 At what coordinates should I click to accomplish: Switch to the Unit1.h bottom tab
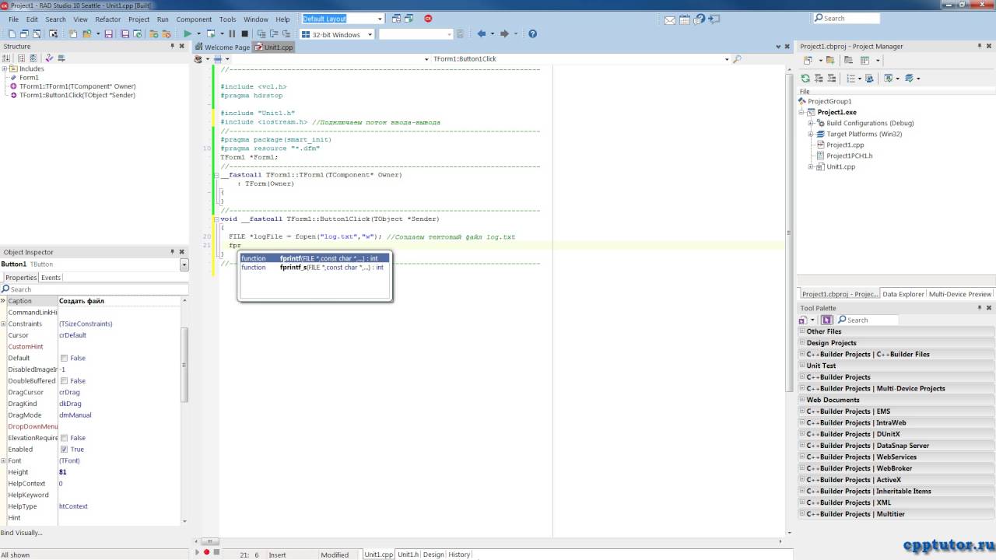(x=408, y=555)
